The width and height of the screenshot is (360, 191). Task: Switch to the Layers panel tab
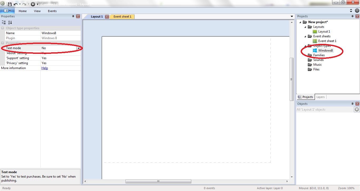click(x=320, y=97)
